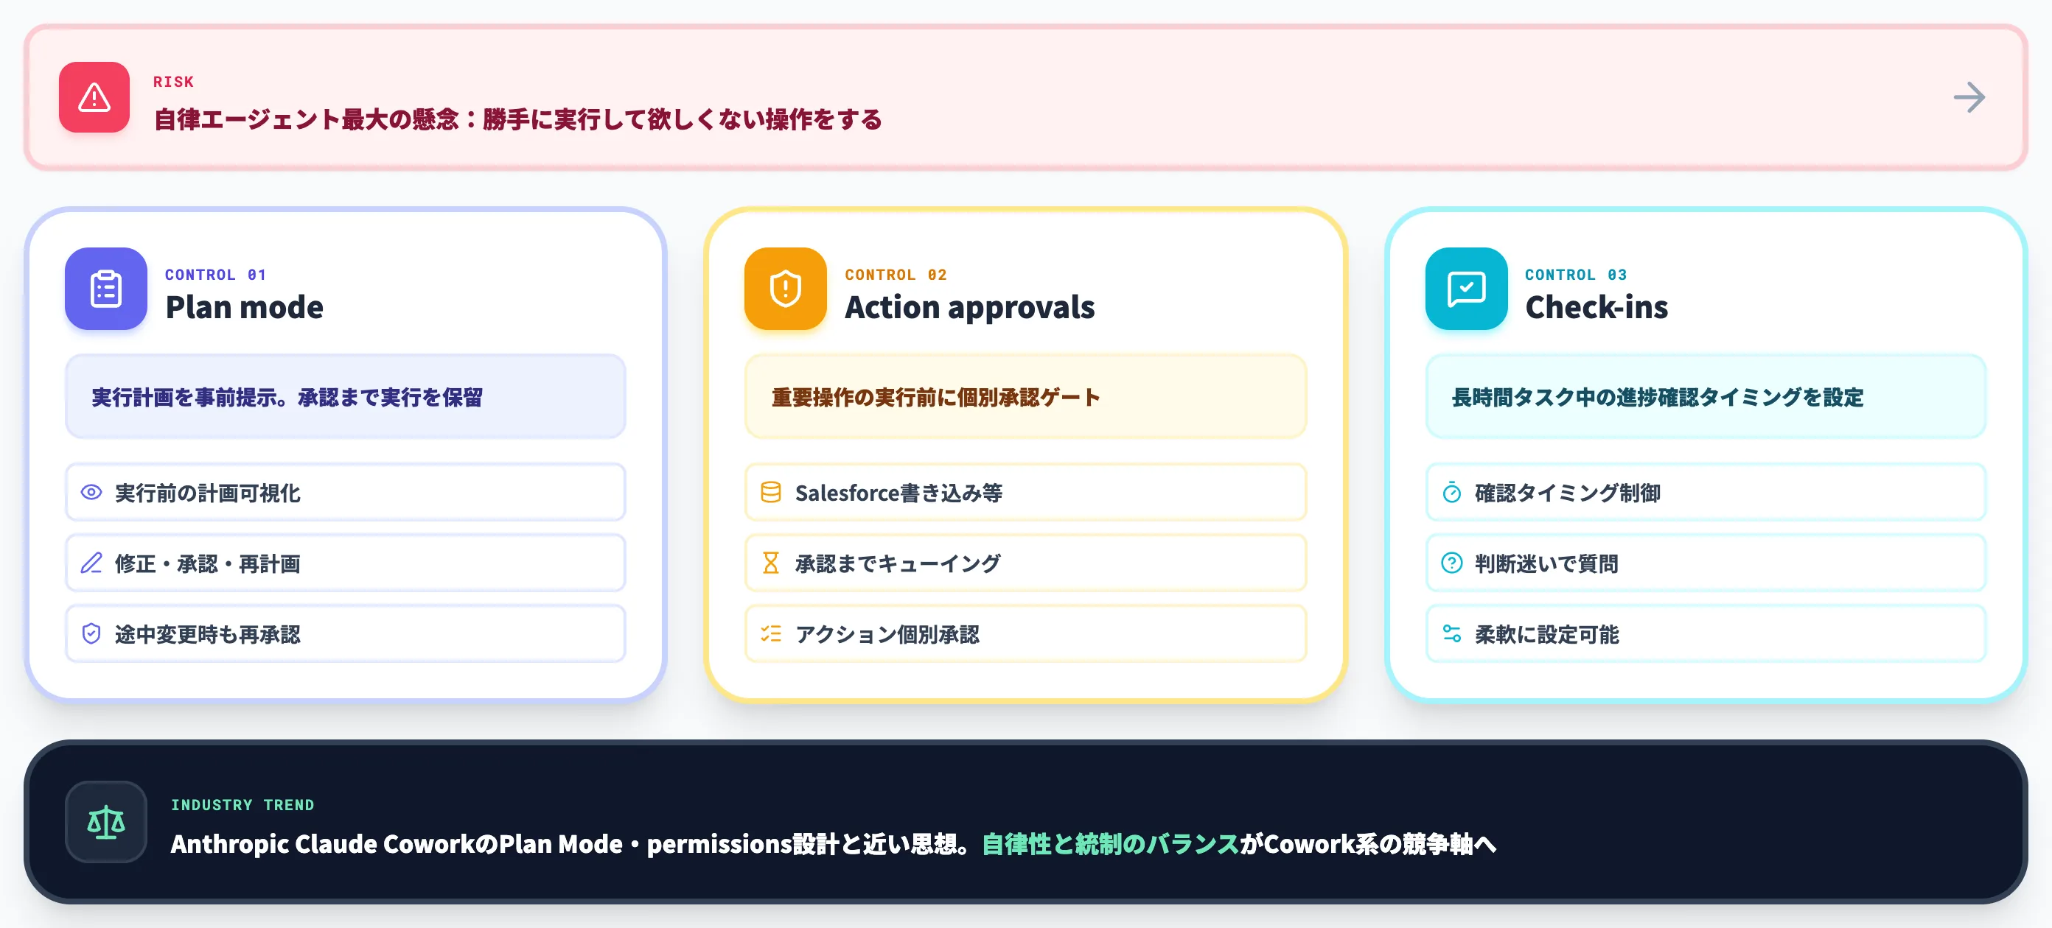Click the arrow at right of RISK banner

coord(1969,97)
